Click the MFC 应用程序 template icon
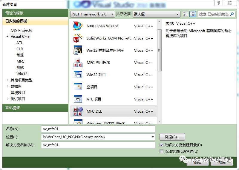Viewport: 239px width, 170px height. point(78,62)
